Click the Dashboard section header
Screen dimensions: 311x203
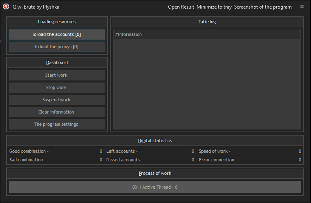[x=57, y=62]
